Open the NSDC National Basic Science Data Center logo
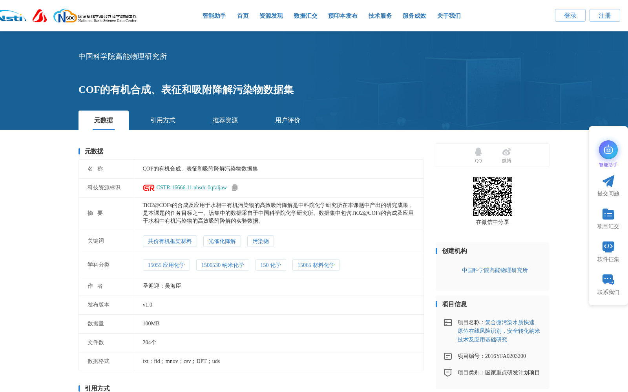The width and height of the screenshot is (628, 392). [95, 16]
